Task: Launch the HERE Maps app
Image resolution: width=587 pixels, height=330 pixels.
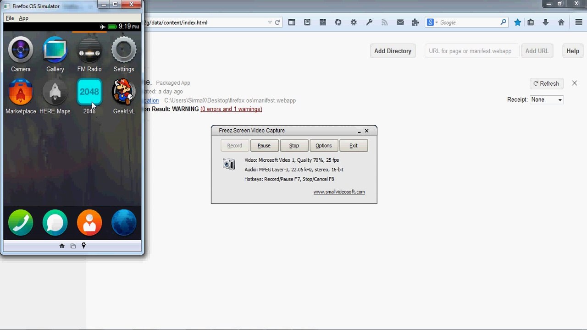Action: (x=55, y=92)
